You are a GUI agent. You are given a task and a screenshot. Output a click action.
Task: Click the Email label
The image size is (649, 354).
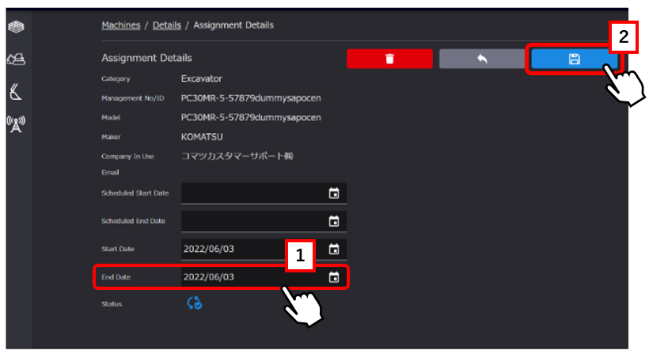tap(110, 173)
